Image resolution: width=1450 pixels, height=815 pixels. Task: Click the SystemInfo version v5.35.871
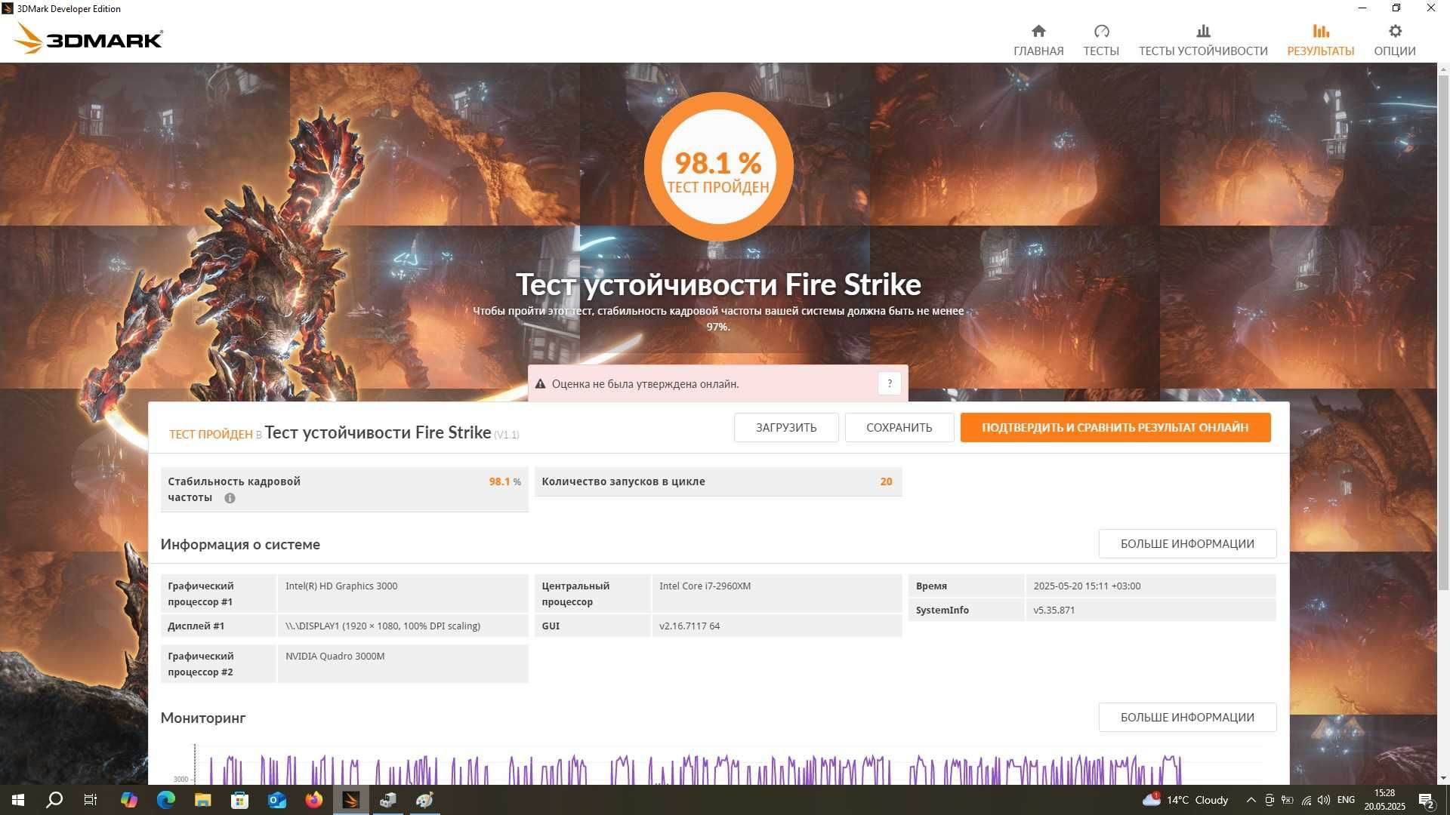1054,610
